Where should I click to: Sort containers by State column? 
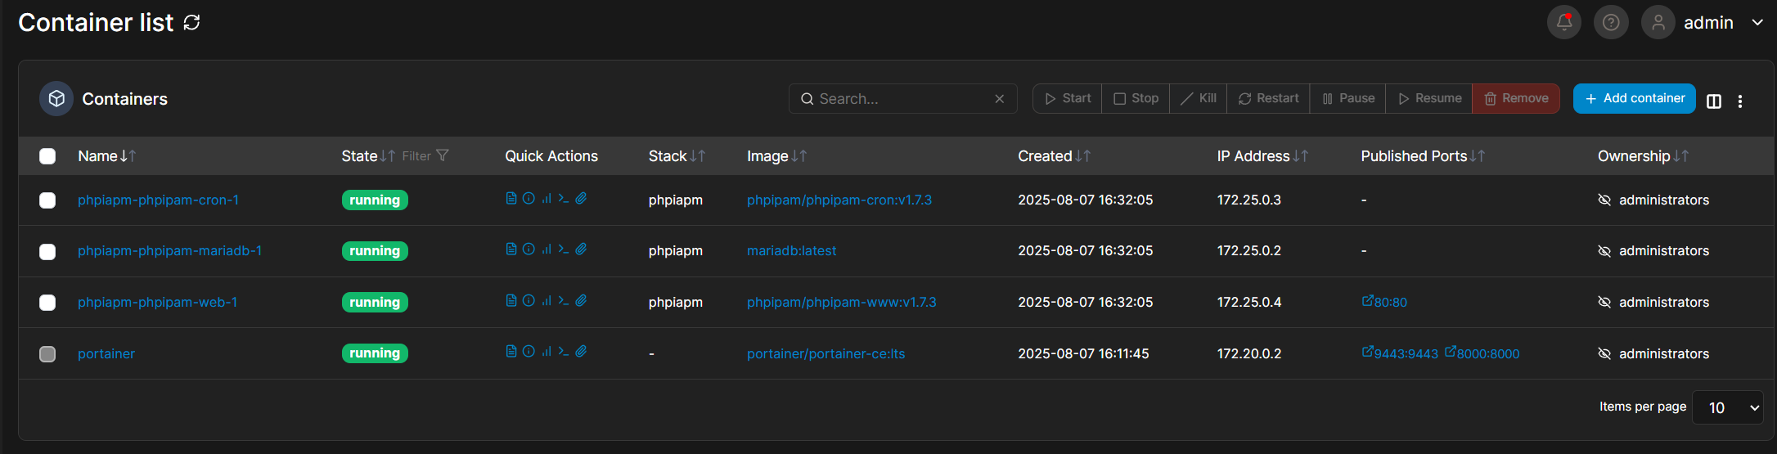tap(368, 156)
